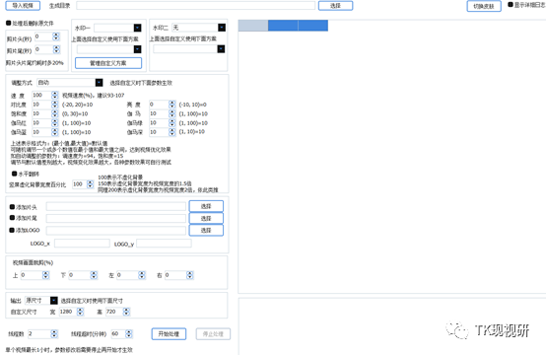546x355 pixels.
Task: Click the 亮度 value spinner
Action: click(x=172, y=105)
